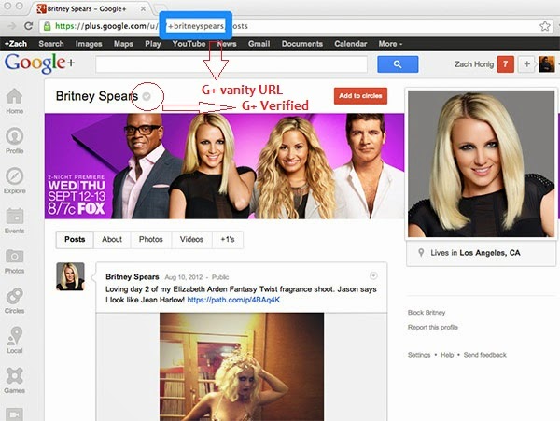Open Circles icon in sidebar
560x421 pixels.
pyautogui.click(x=14, y=301)
